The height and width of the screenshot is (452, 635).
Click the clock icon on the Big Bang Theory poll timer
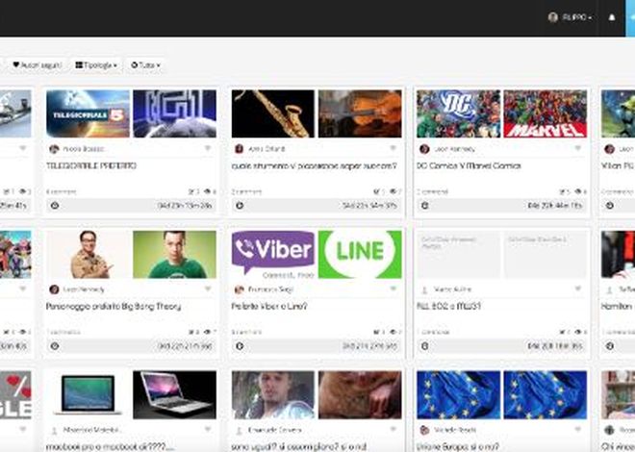pyautogui.click(x=55, y=346)
